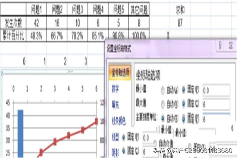
Task: Select 固定 radio for 最大值
Action: [x=183, y=104]
